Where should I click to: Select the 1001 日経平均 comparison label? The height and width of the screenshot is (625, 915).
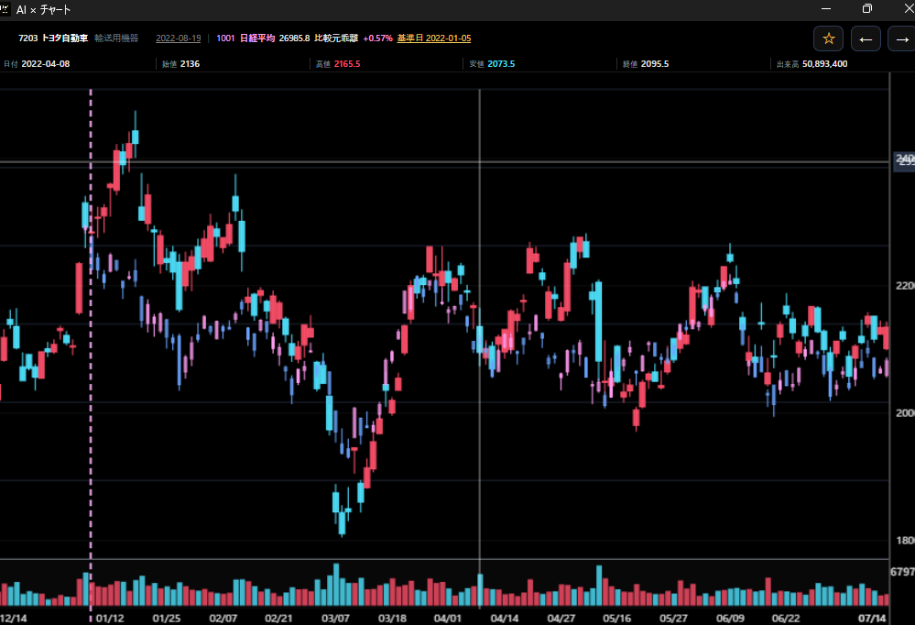(x=245, y=38)
